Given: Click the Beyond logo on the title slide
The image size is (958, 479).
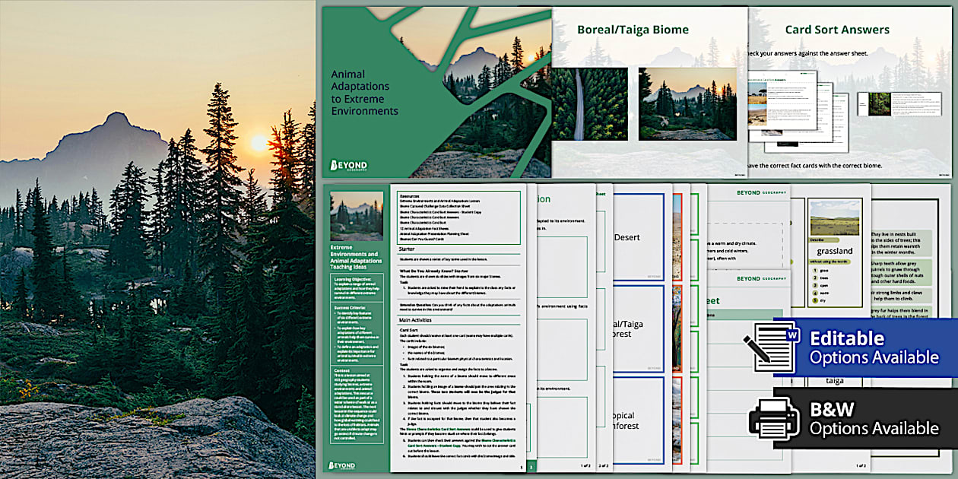Looking at the screenshot, I should coord(348,165).
